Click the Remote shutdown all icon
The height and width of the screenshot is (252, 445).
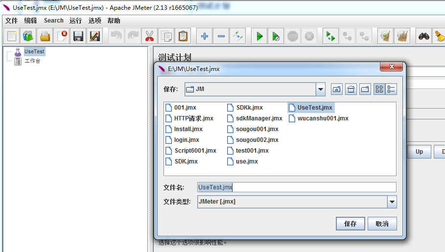point(364,36)
